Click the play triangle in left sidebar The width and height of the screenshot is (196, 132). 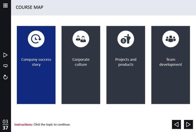(5, 55)
